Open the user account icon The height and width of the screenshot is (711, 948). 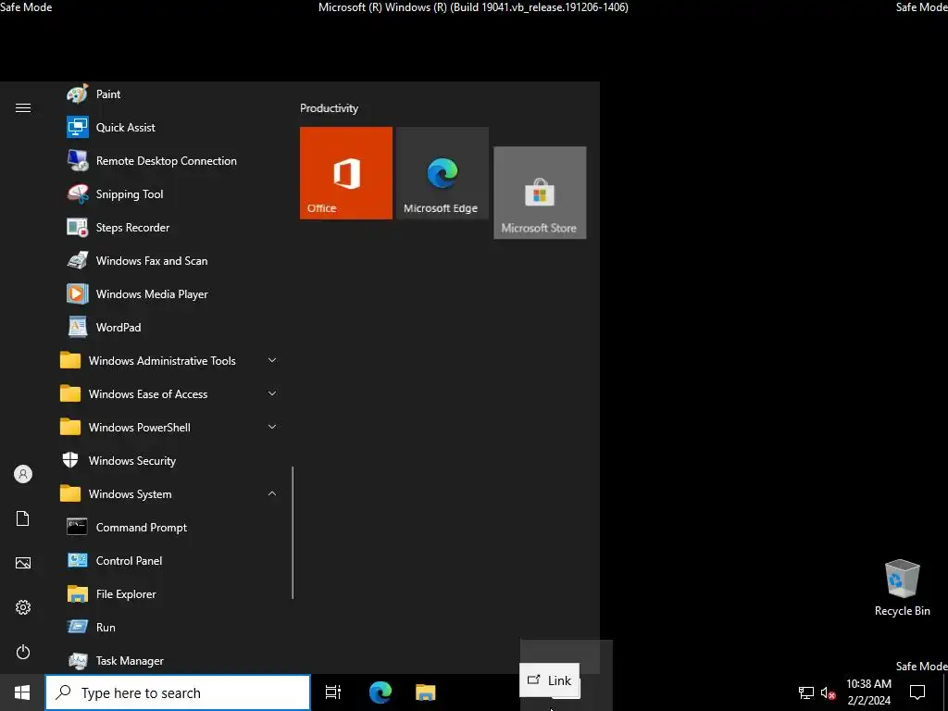23,474
